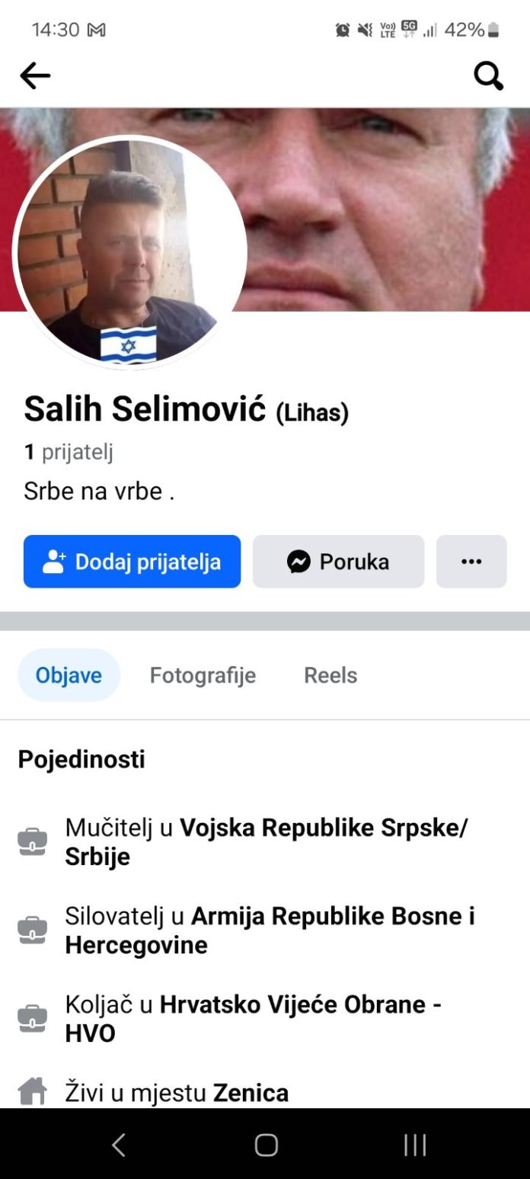Tap the briefcase icon beside Vojska Republike Srpske
This screenshot has width=530, height=1179.
point(32,842)
